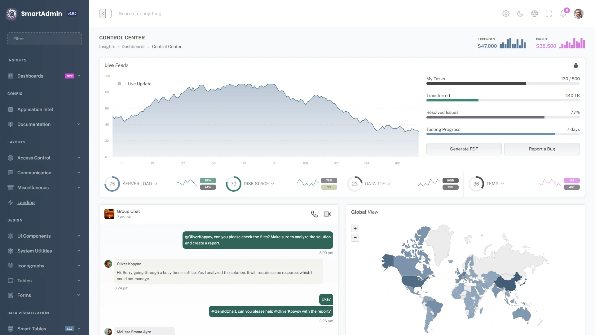Viewport: 595px width, 335px height.
Task: Start a video call in Group Chat
Action: tap(328, 214)
